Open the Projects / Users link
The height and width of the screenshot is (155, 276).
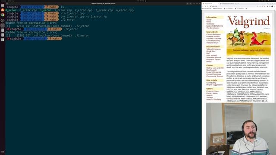(x=213, y=91)
